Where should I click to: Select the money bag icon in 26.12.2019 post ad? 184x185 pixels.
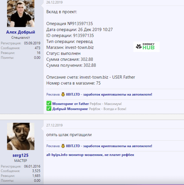coord(63,94)
